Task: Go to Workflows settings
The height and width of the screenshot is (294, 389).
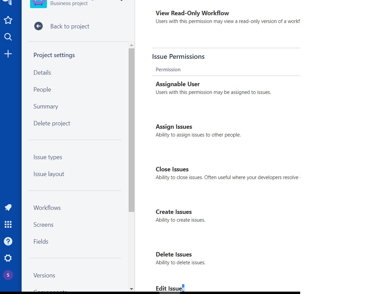Action: (47, 207)
